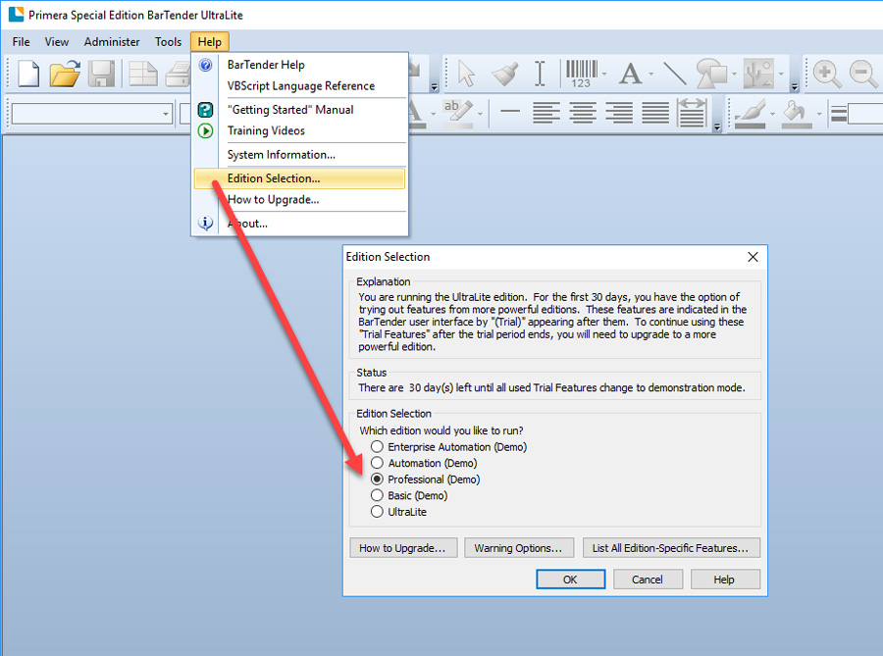The height and width of the screenshot is (656, 883).
Task: Close the Help menu
Action: click(210, 42)
